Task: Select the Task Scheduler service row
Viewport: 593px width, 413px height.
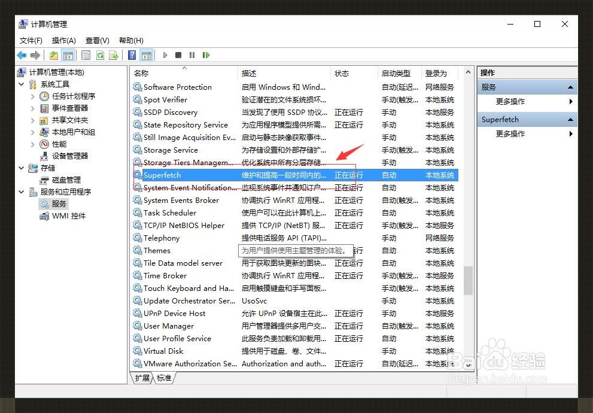Action: (x=174, y=212)
